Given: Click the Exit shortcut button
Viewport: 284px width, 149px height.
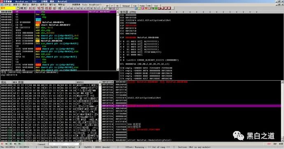Looking at the screenshot, I should tap(156, 6).
